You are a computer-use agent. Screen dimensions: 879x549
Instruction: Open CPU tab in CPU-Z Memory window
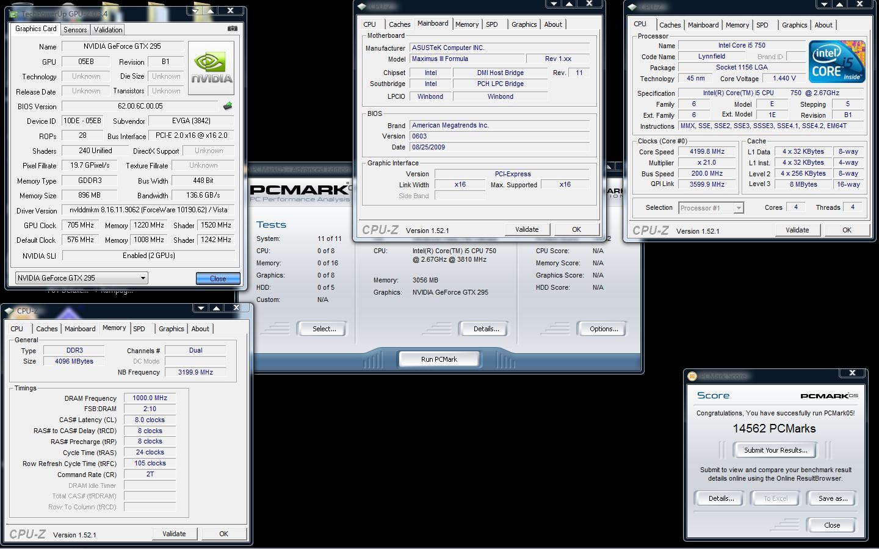[16, 329]
